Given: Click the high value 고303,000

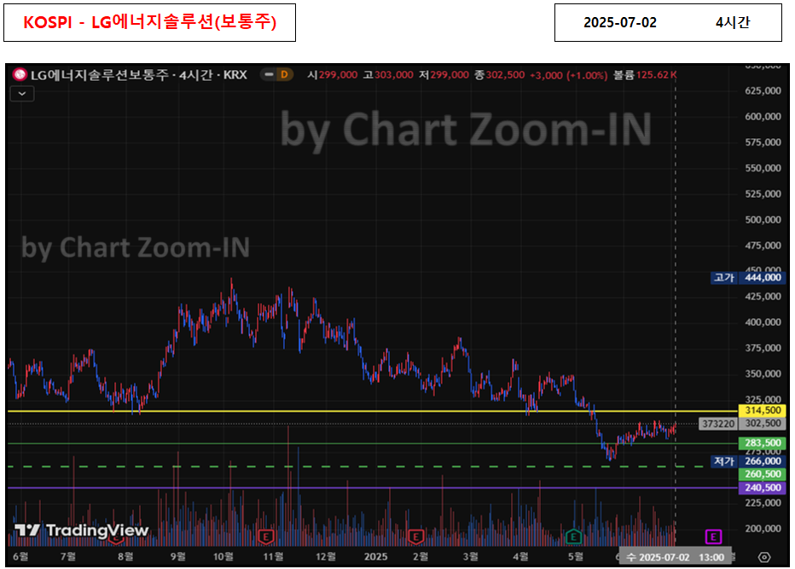Looking at the screenshot, I should coord(388,75).
